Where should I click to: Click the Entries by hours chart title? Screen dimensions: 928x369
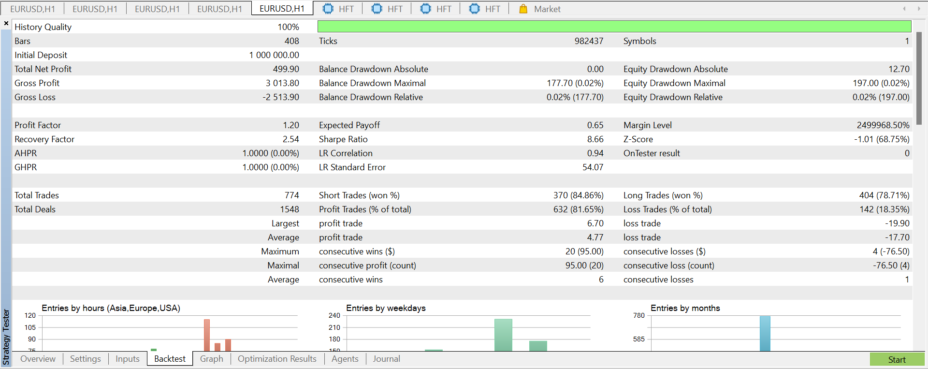(111, 308)
